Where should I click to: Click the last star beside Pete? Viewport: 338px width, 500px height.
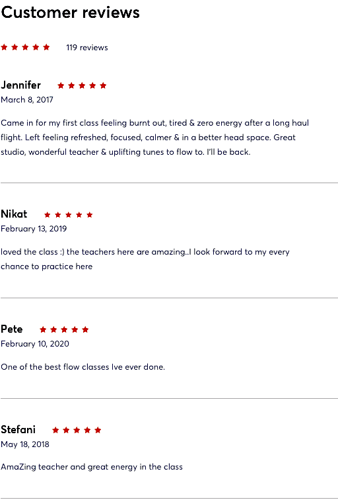pos(85,329)
